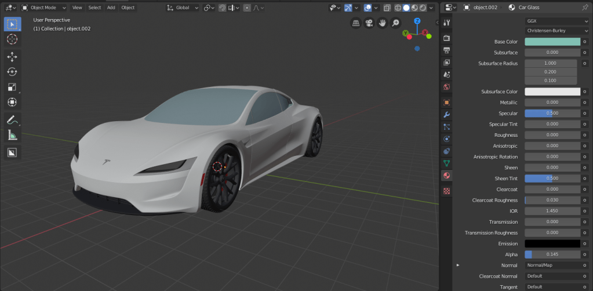This screenshot has width=593, height=291.
Task: Open the Modifiers wrench properties tab
Action: coord(446,115)
